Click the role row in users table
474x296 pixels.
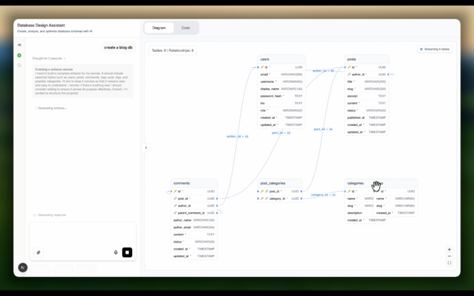(281, 110)
